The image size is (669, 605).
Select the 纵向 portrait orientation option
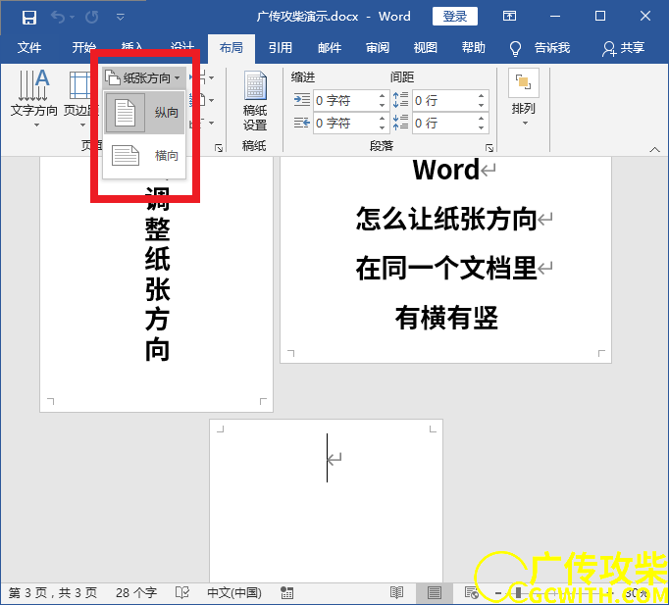point(144,113)
